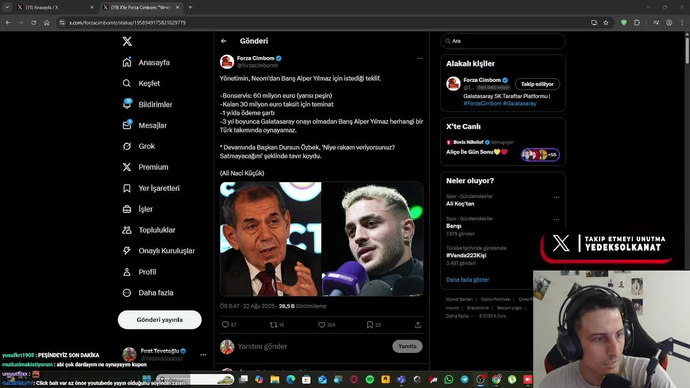Image resolution: width=690 pixels, height=388 pixels.
Task: Open the post's three-dot options menu
Action: click(x=419, y=58)
